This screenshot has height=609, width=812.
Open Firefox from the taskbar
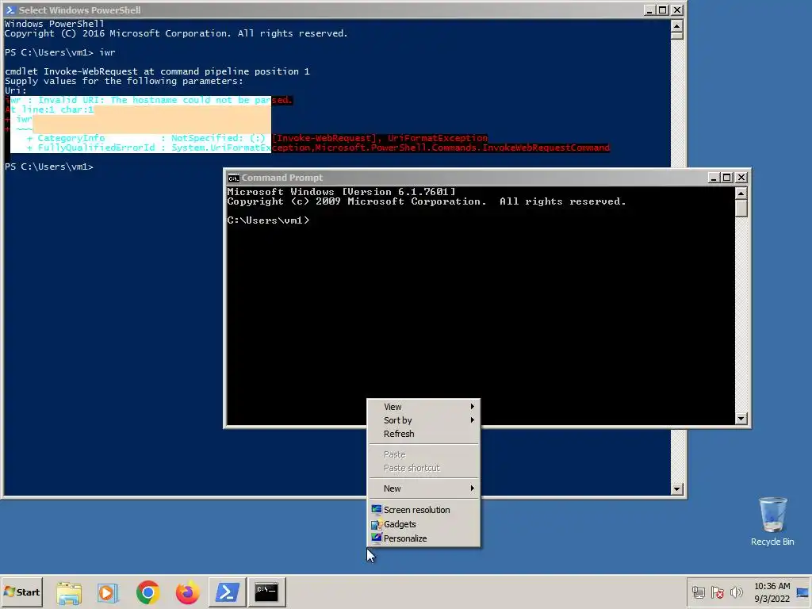tap(187, 592)
